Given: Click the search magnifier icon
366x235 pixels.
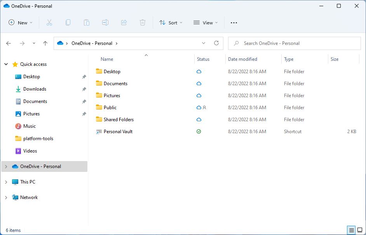Looking at the screenshot, I should 236,43.
